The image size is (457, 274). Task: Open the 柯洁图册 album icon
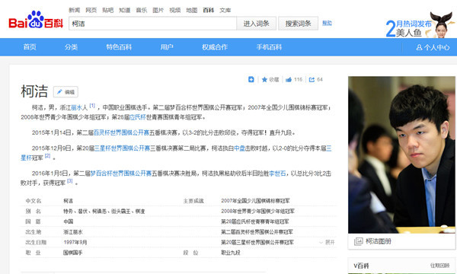pos(358,241)
